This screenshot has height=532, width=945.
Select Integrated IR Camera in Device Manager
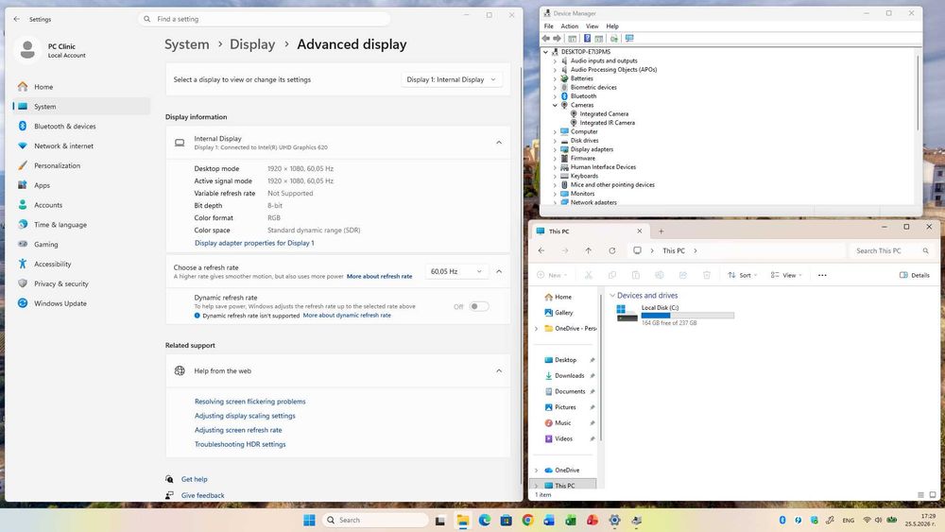pos(607,123)
